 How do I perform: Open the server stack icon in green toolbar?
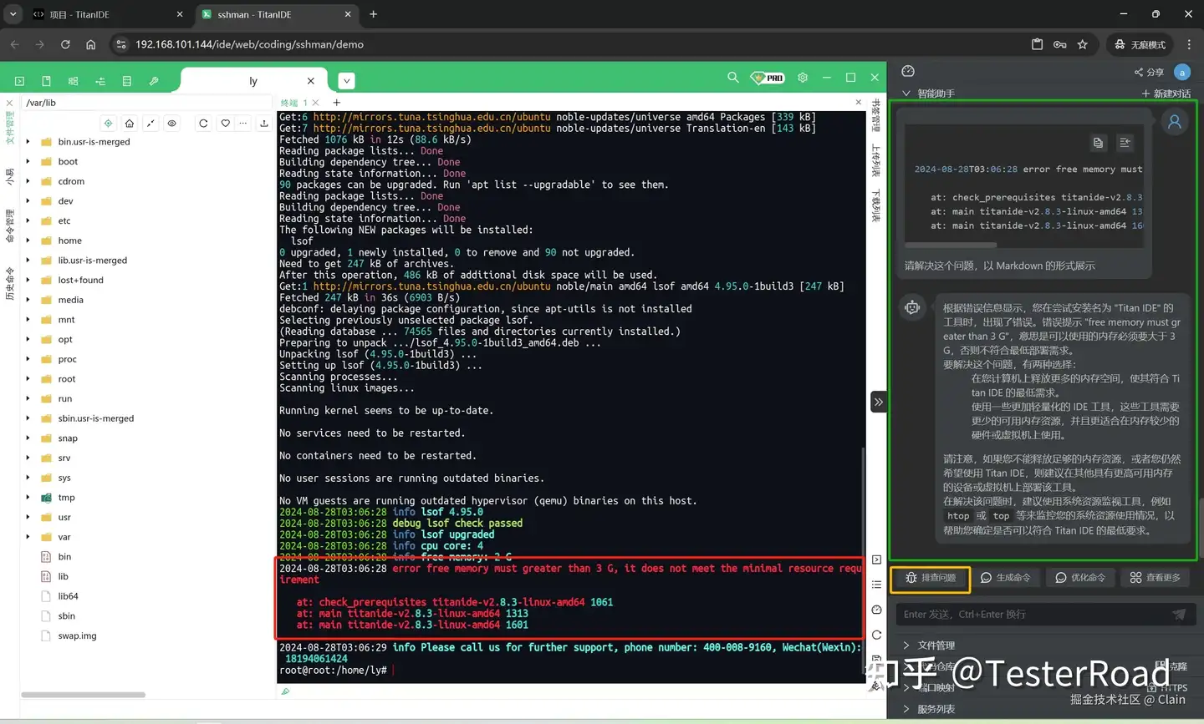127,81
